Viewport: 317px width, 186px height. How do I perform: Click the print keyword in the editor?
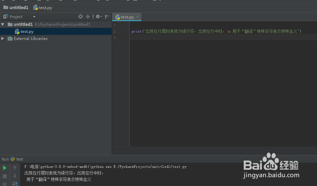136,32
